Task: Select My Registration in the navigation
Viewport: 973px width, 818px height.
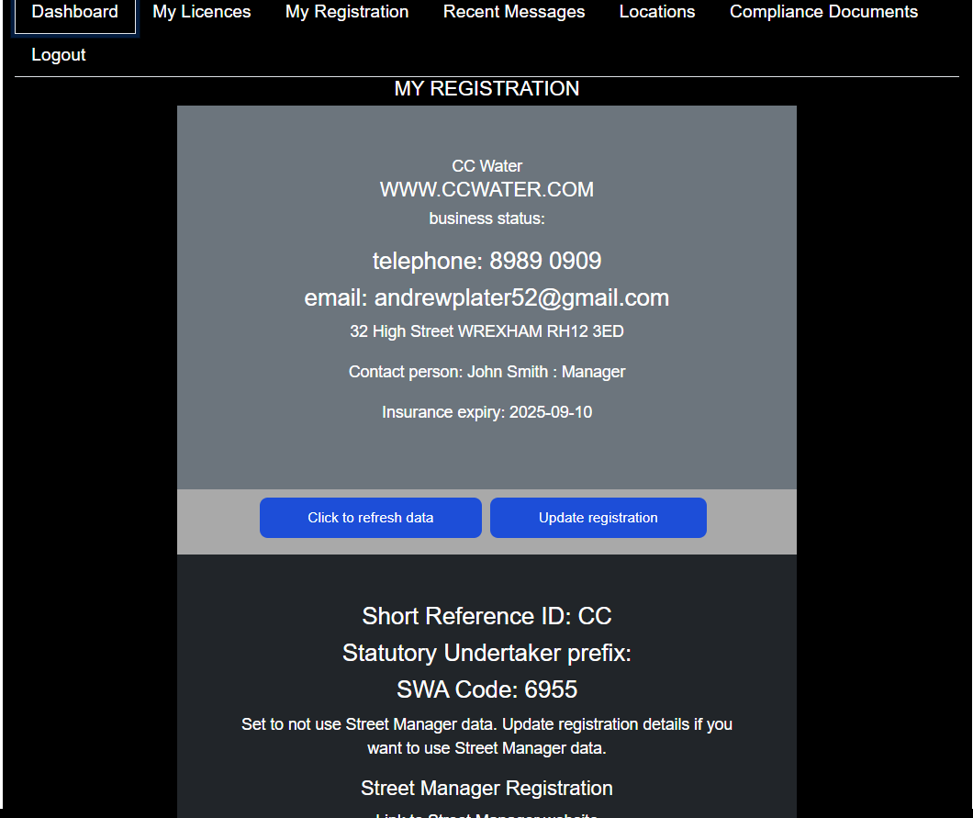Action: click(x=346, y=12)
